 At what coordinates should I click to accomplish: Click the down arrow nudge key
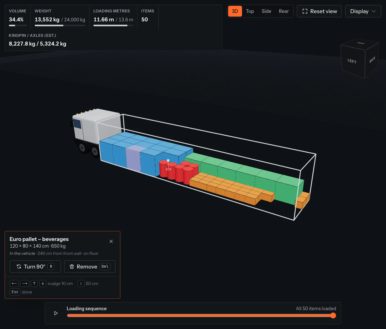[x=43, y=283]
